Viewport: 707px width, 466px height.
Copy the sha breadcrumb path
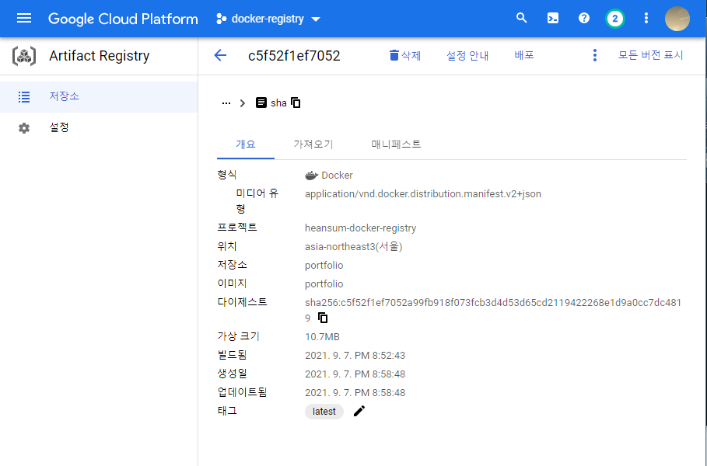pos(296,103)
